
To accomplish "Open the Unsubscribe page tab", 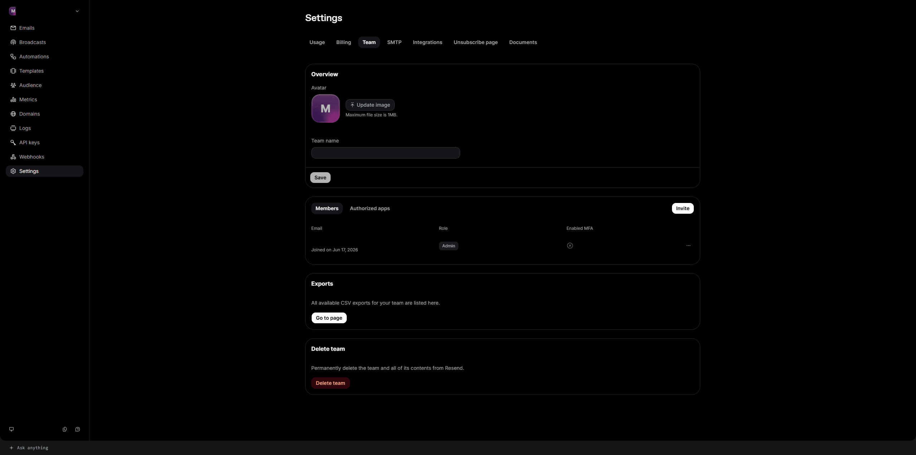I will [x=476, y=42].
